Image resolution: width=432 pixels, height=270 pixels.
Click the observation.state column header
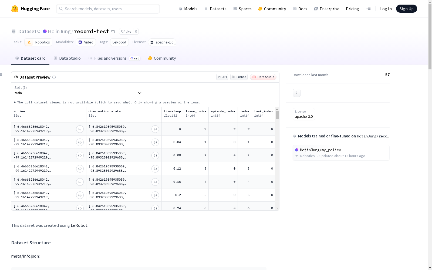tap(124, 114)
